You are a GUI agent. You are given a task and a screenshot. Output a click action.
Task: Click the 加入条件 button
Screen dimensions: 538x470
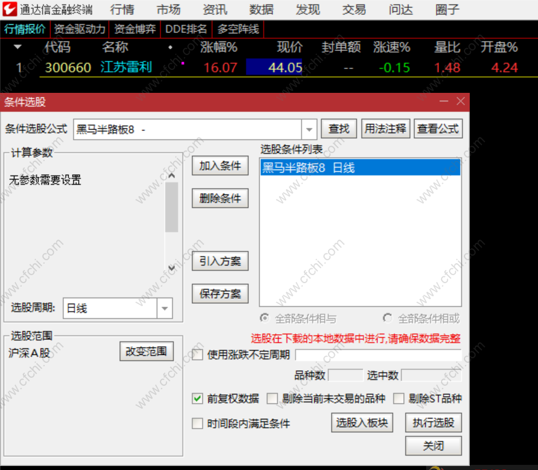point(220,166)
